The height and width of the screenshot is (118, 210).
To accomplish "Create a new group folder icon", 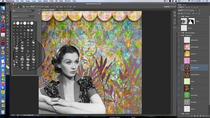I will 200,116.
